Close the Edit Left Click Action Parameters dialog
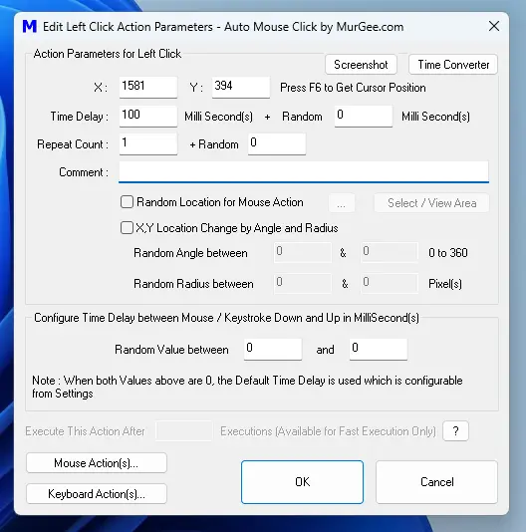This screenshot has height=532, width=526. (x=494, y=26)
